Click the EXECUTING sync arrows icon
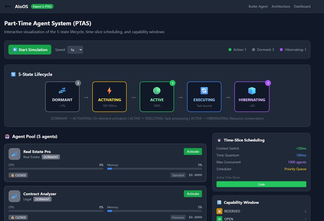324x221 pixels. click(204, 90)
